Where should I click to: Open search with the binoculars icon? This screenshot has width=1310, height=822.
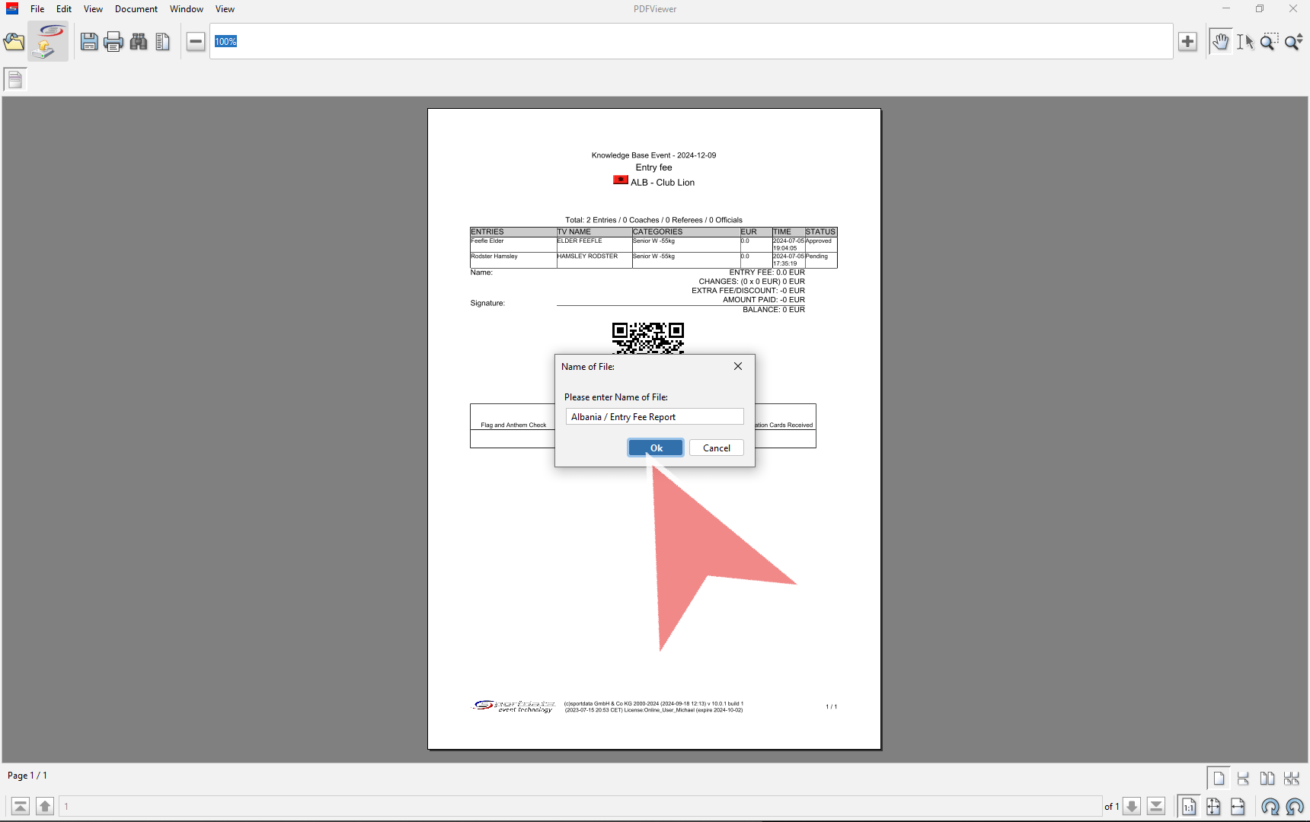[x=139, y=42]
